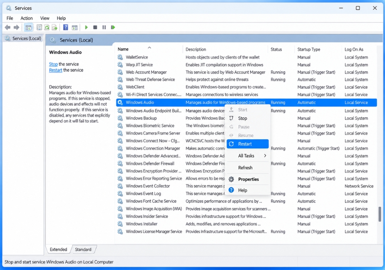Click gear icon beside Windows Backup
Image resolution: width=385 pixels, height=270 pixels.
(x=120, y=118)
